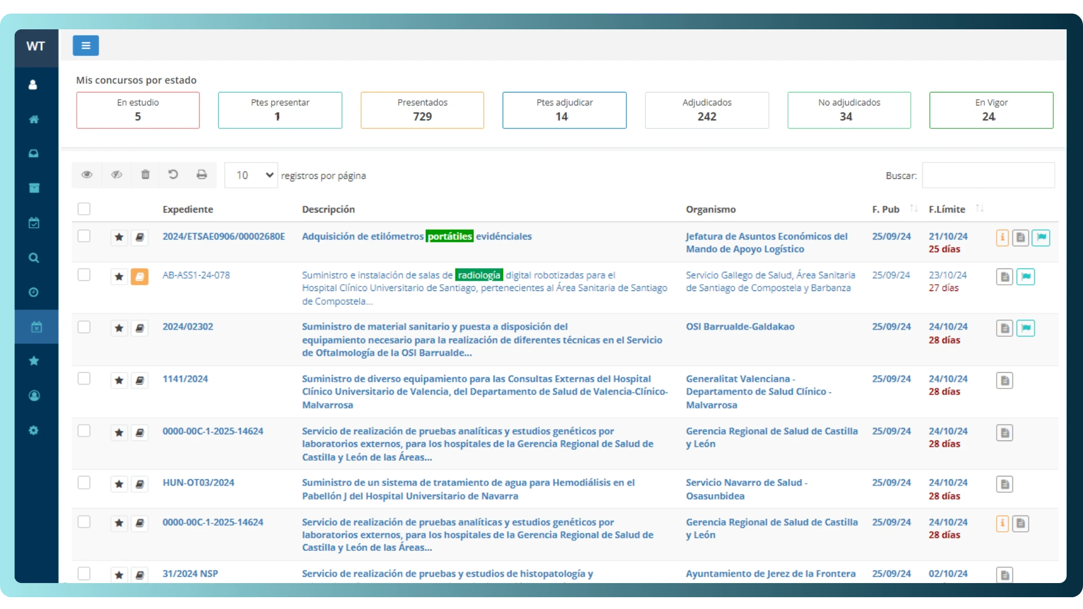The image size is (1083, 609).
Task: Open expediente link AB-ASS1-24-078
Action: [x=196, y=275]
